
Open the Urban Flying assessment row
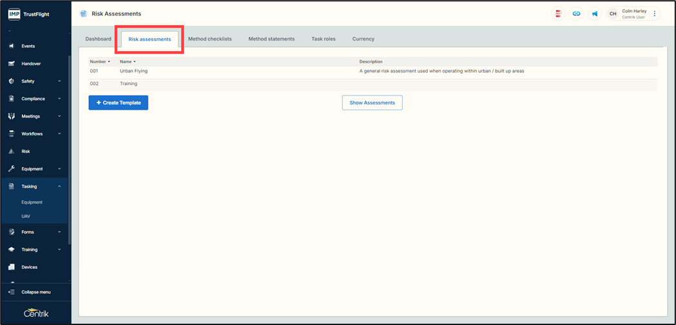134,71
